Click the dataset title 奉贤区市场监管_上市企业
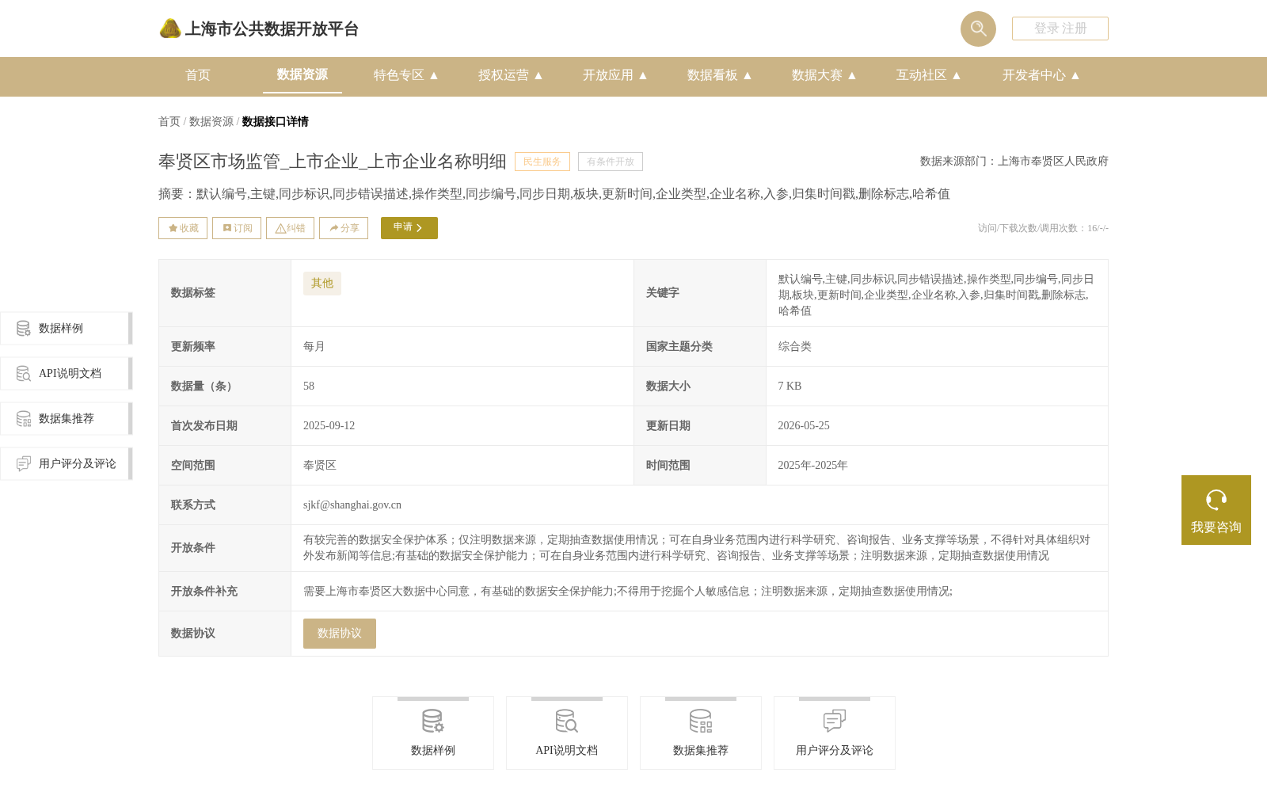The image size is (1267, 792). tap(333, 162)
